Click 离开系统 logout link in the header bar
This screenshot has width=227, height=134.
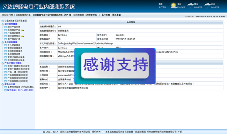click(111, 15)
